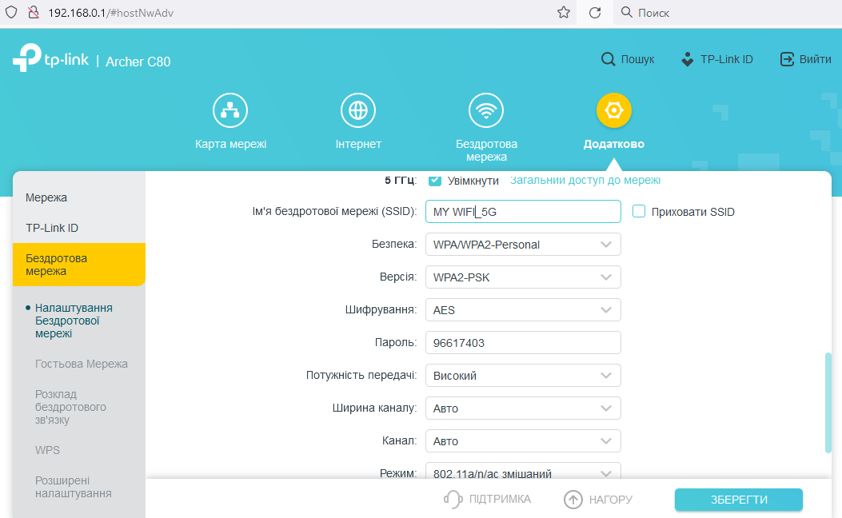Click the Карта мережі tab label
Screen dimensions: 842x518
[230, 144]
